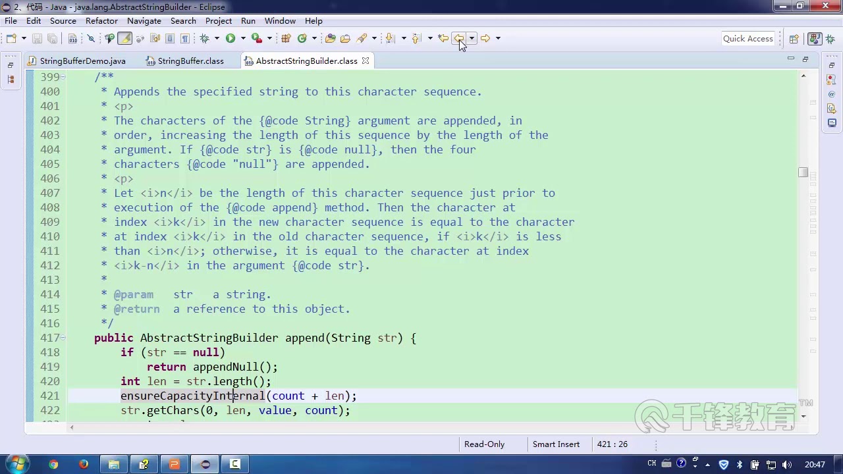This screenshot has height=474, width=843.
Task: Click the Chrome taskbar icon
Action: [x=53, y=464]
